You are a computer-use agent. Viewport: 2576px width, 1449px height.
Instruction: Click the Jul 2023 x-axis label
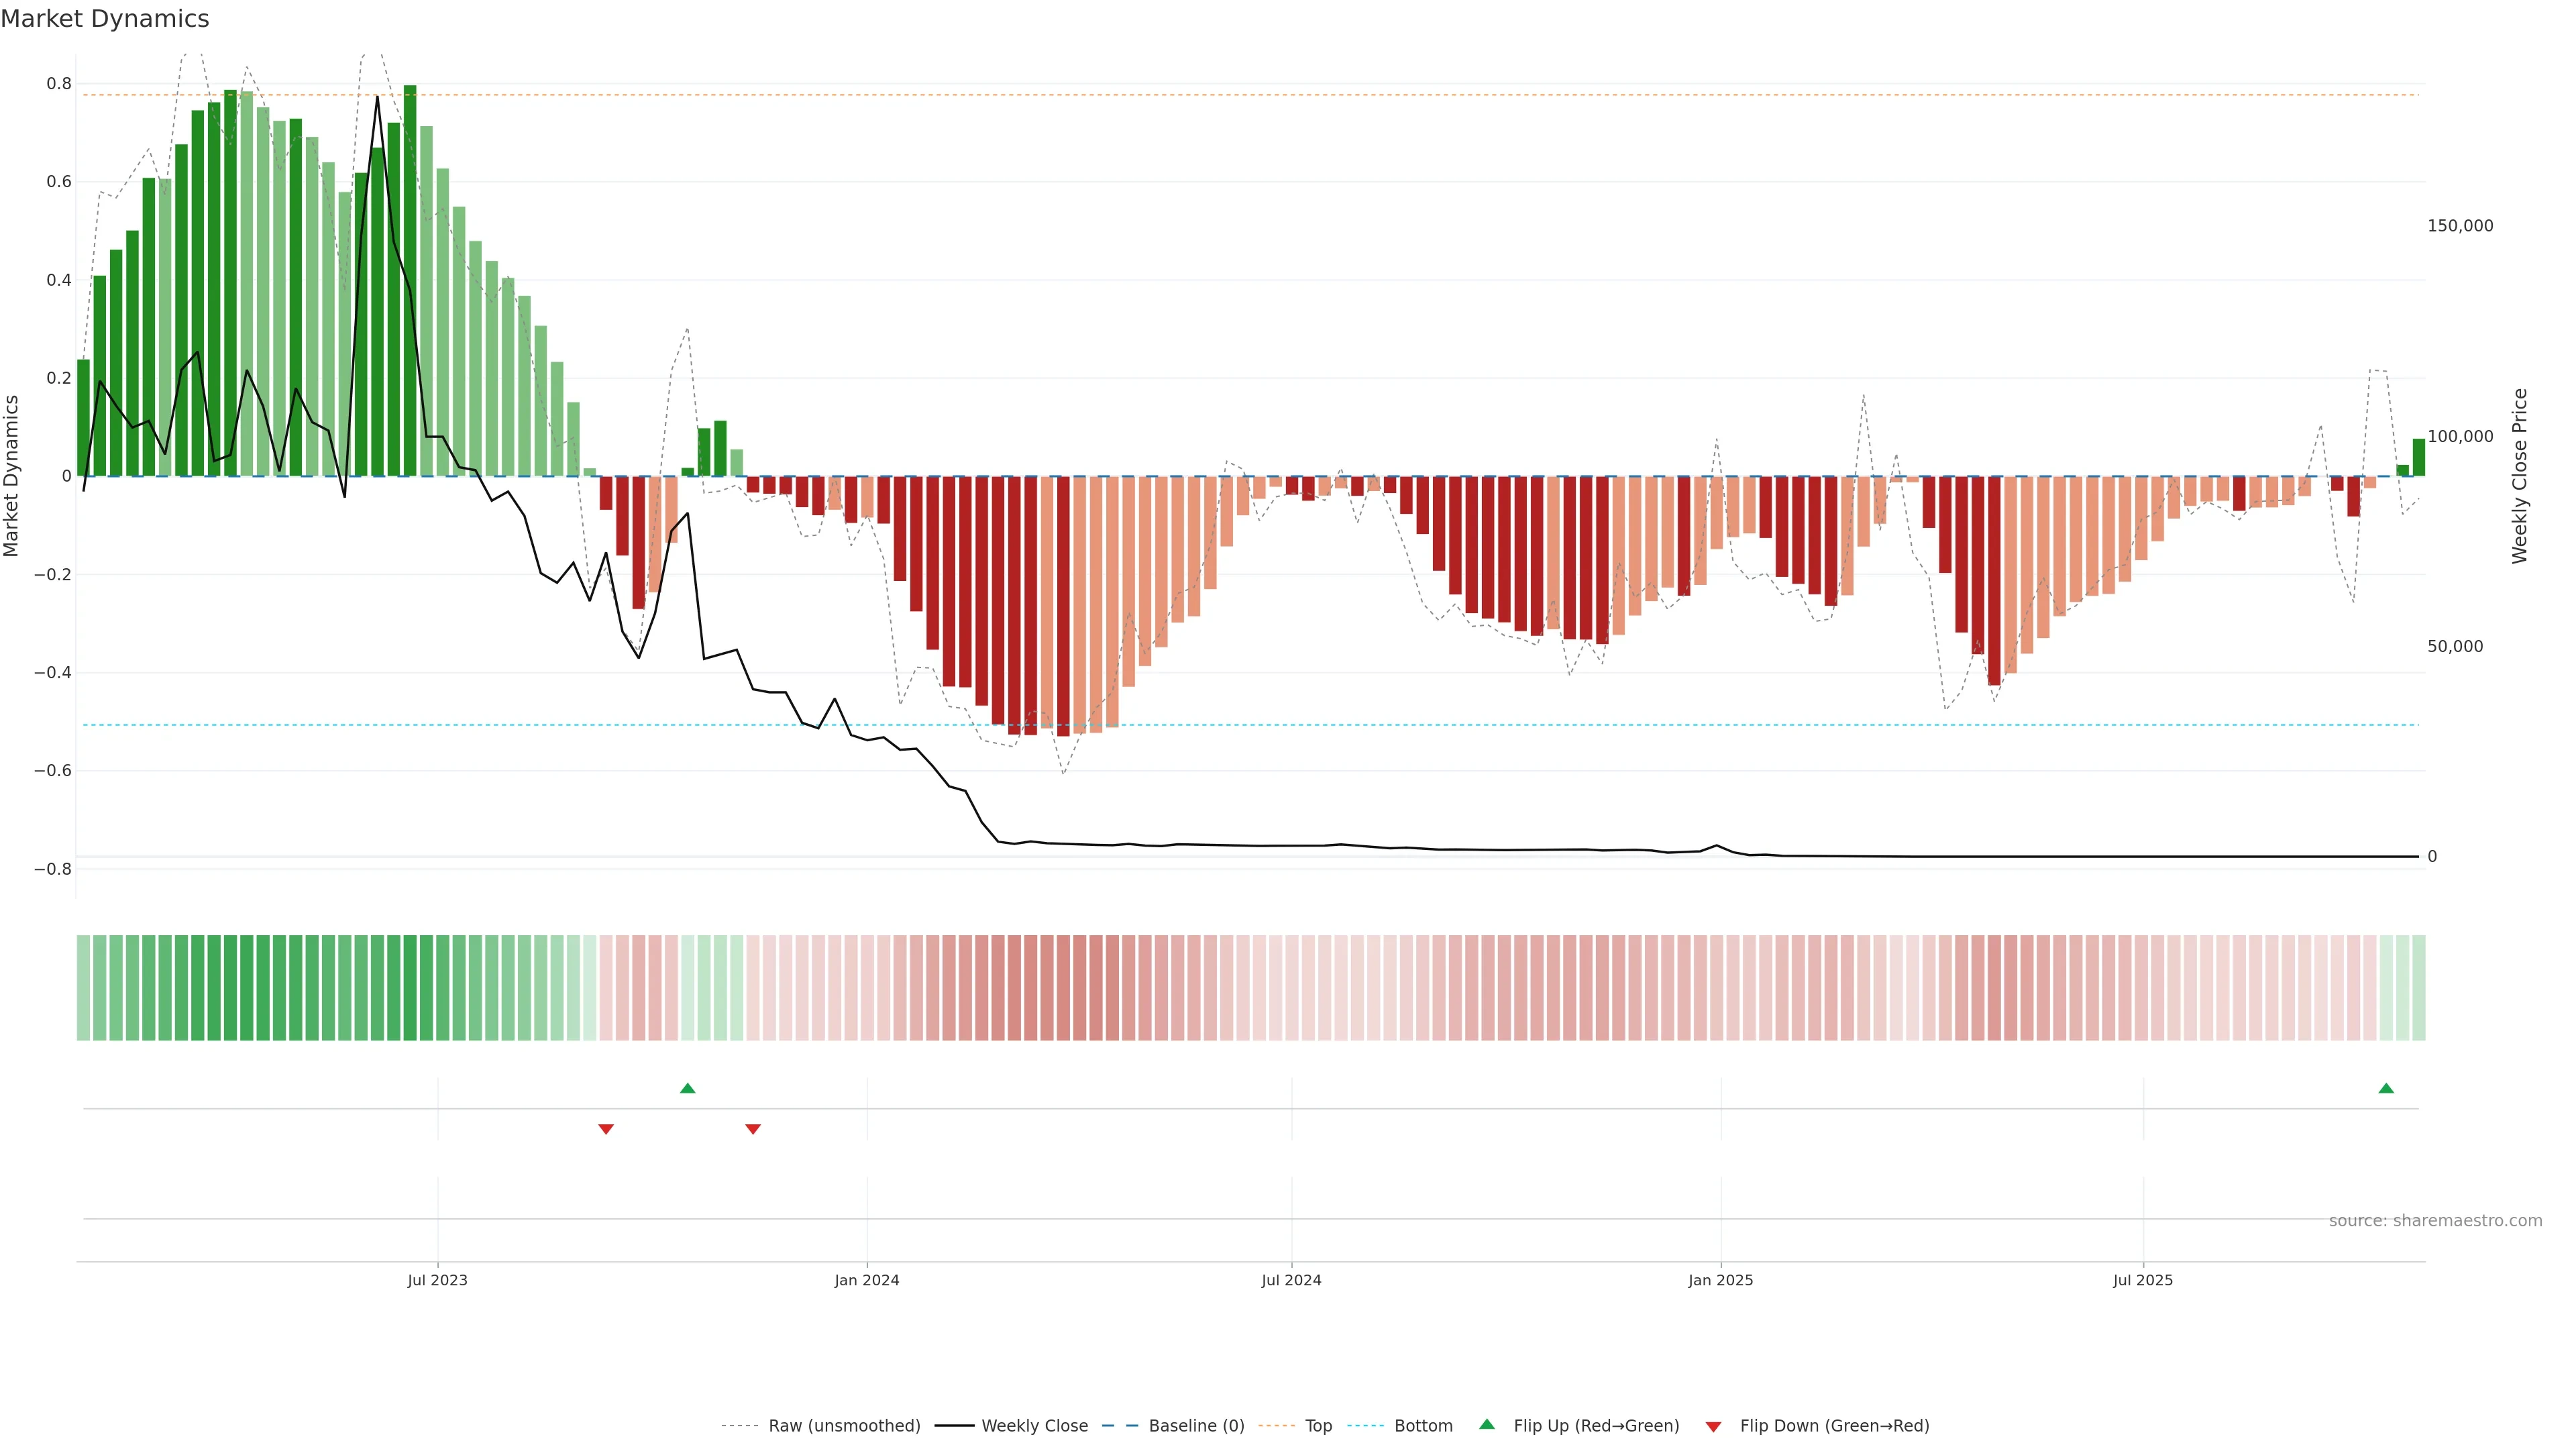437,1280
